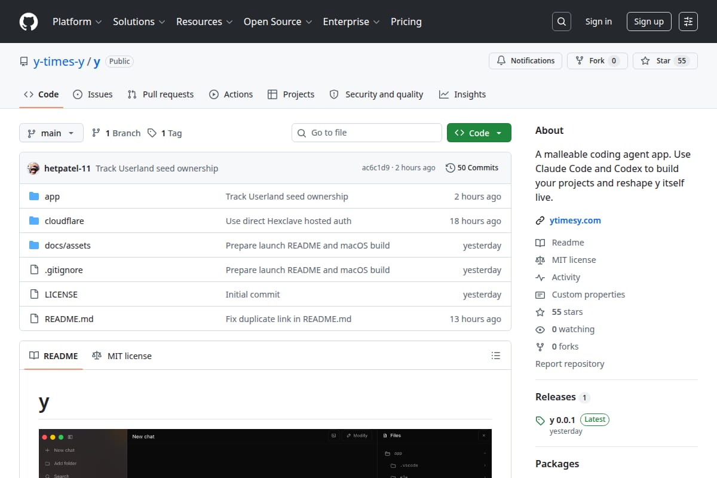Open commit message 'Fix duplicate link in README.md'
This screenshot has width=717, height=478.
click(289, 319)
